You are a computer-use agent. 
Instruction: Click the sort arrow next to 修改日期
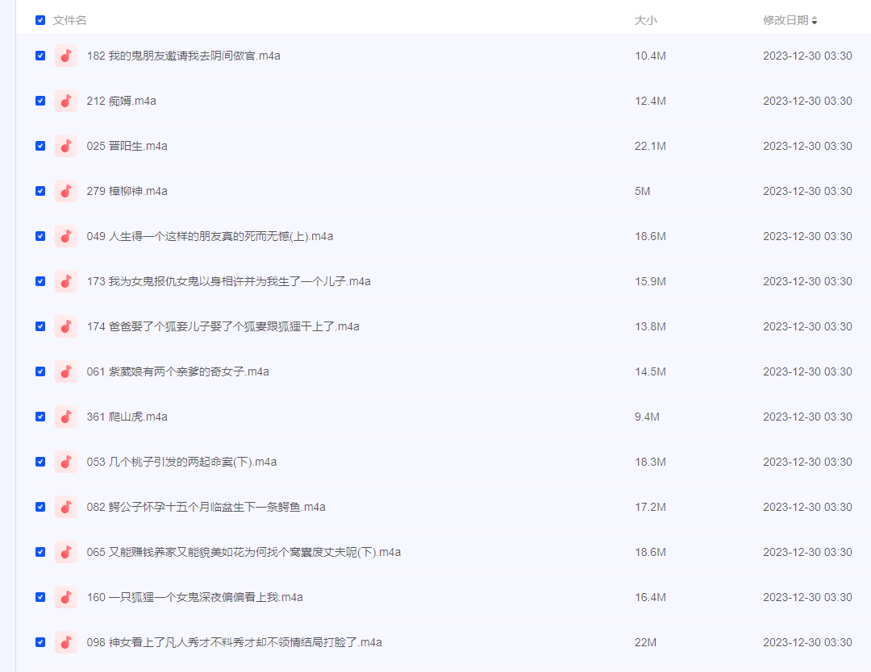(x=815, y=21)
